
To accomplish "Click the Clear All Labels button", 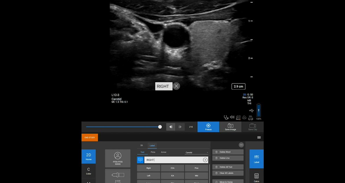I will (228, 173).
